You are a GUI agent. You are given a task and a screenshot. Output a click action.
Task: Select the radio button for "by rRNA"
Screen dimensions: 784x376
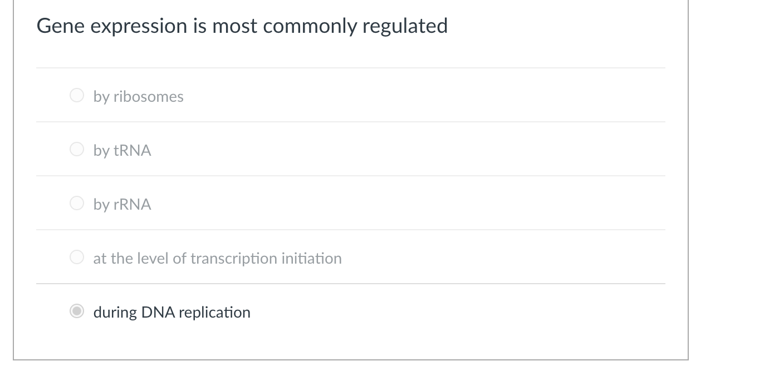click(77, 203)
